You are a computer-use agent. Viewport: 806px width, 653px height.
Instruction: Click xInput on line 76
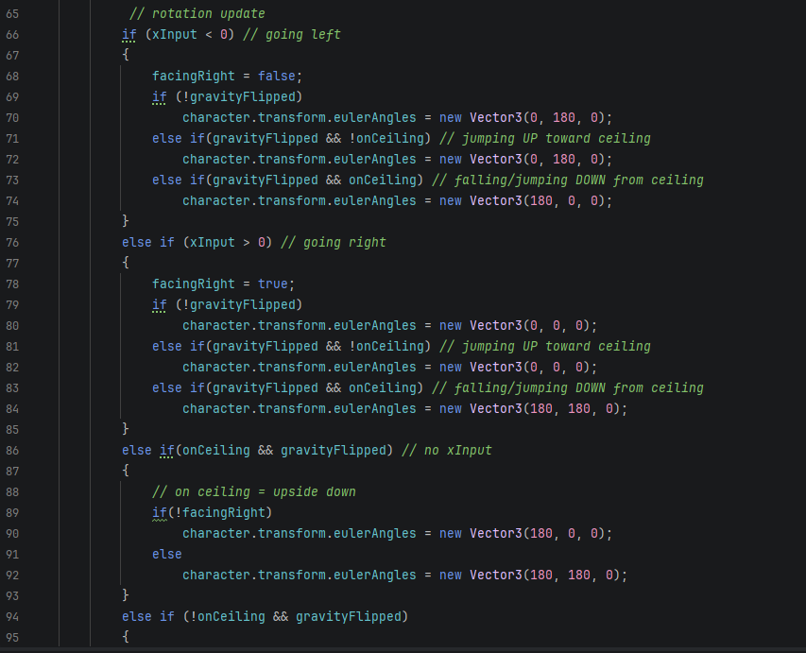click(x=214, y=242)
